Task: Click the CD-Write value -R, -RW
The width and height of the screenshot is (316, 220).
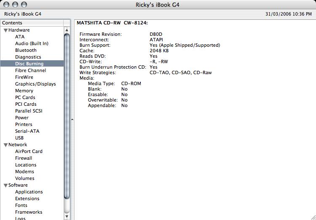Action: (x=159, y=62)
